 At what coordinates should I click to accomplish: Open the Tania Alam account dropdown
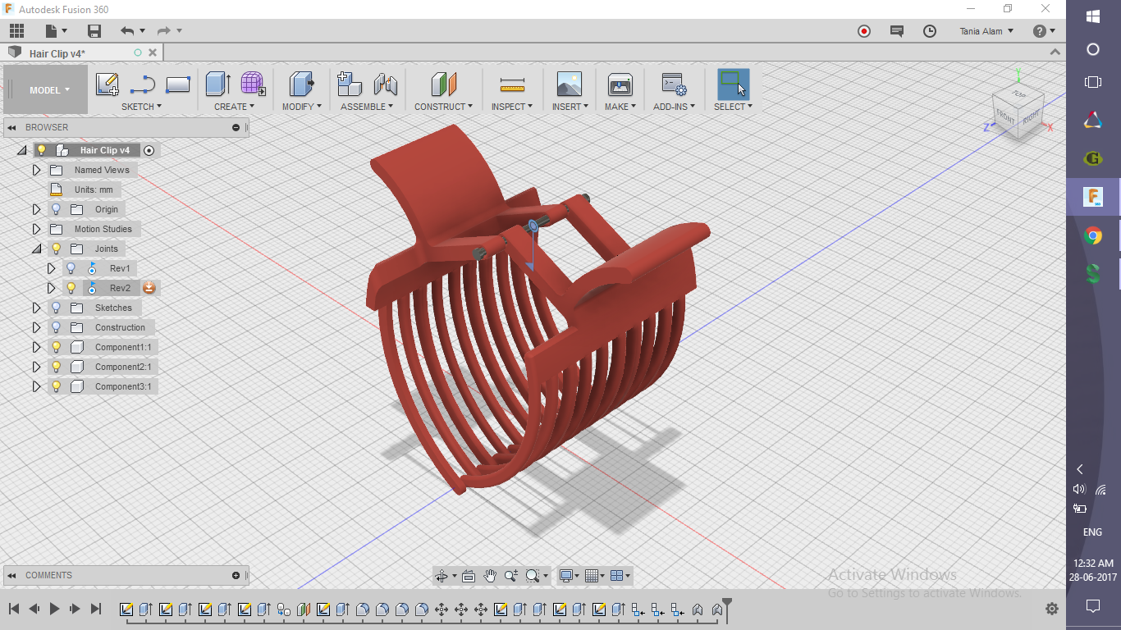pos(986,31)
